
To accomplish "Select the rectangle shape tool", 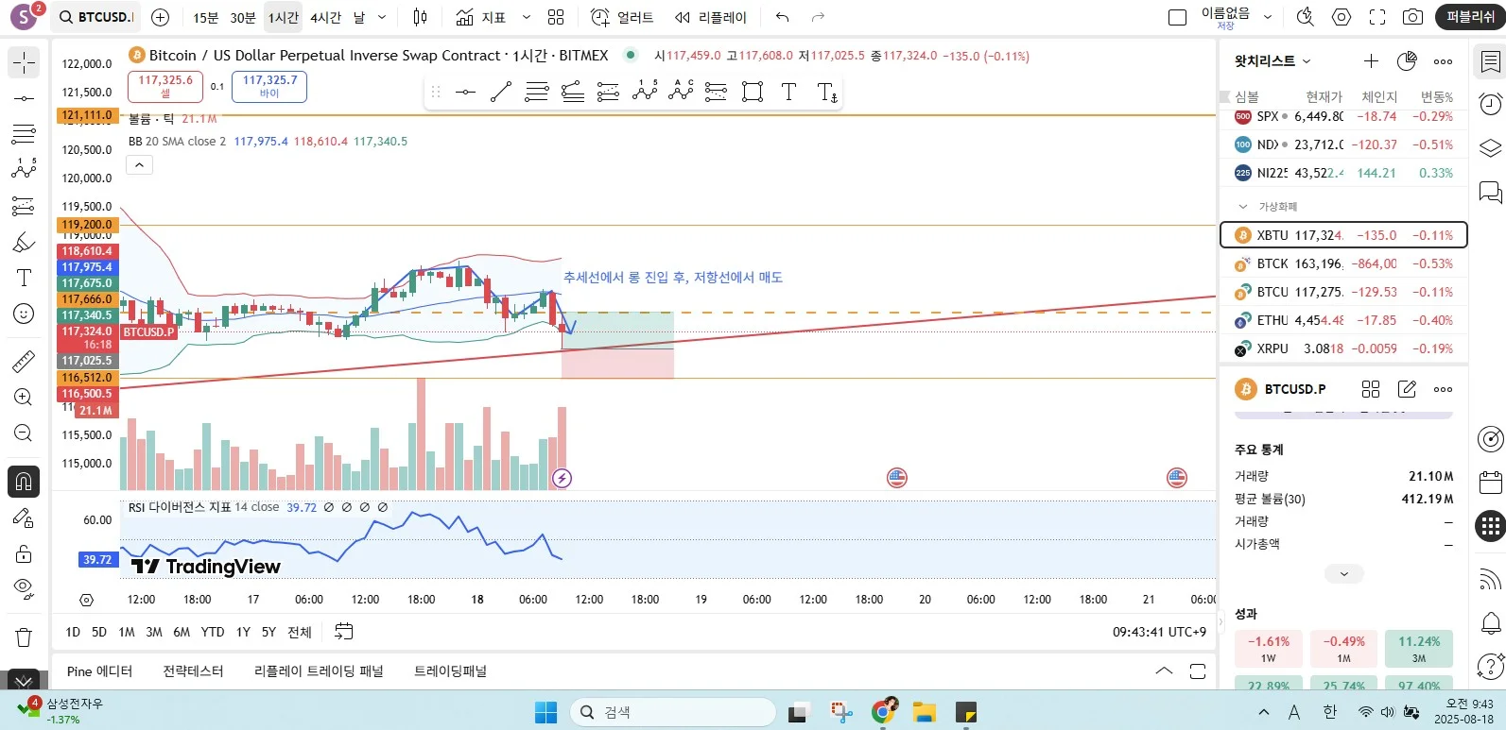I will point(753,92).
